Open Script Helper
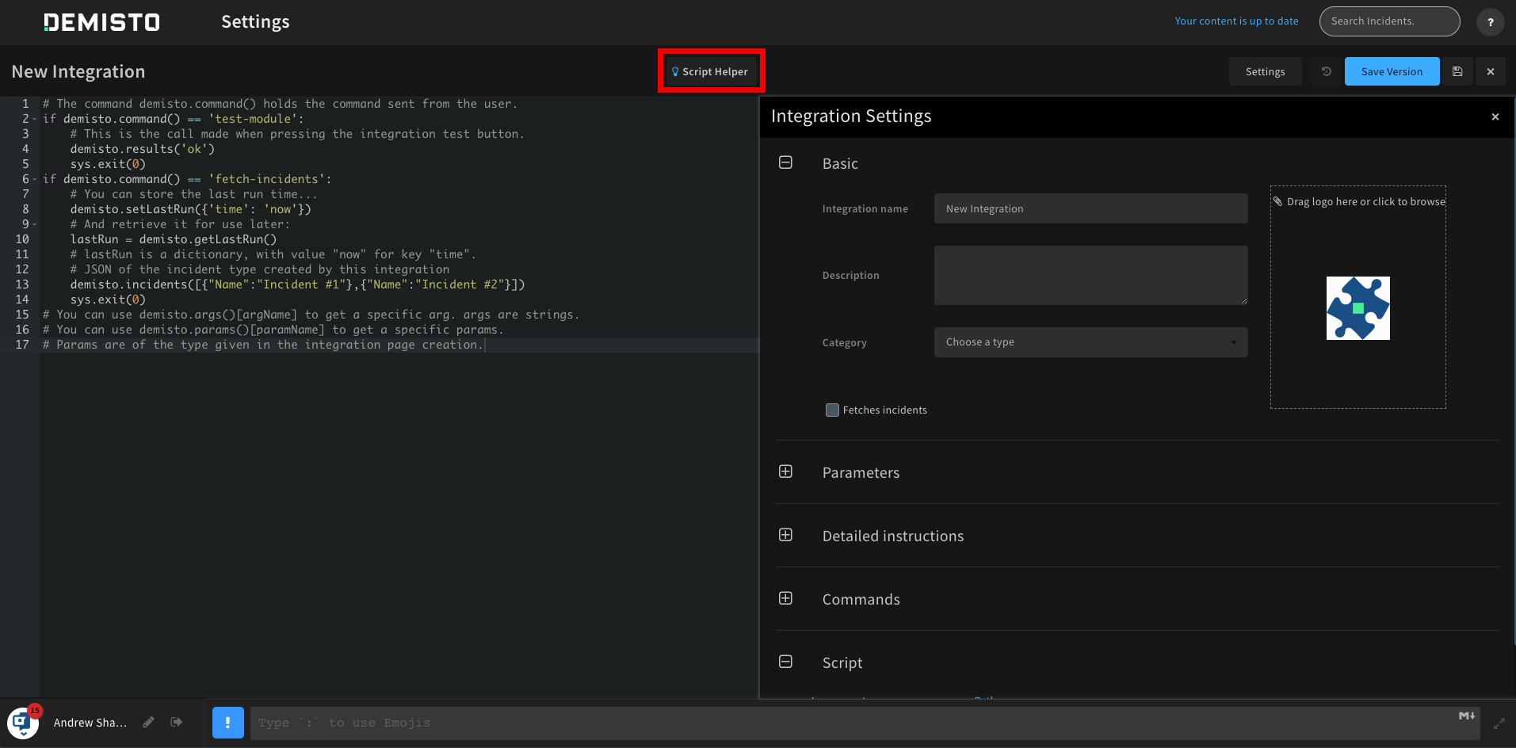The height and width of the screenshot is (748, 1516). point(711,71)
